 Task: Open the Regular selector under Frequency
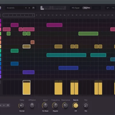click(55, 111)
